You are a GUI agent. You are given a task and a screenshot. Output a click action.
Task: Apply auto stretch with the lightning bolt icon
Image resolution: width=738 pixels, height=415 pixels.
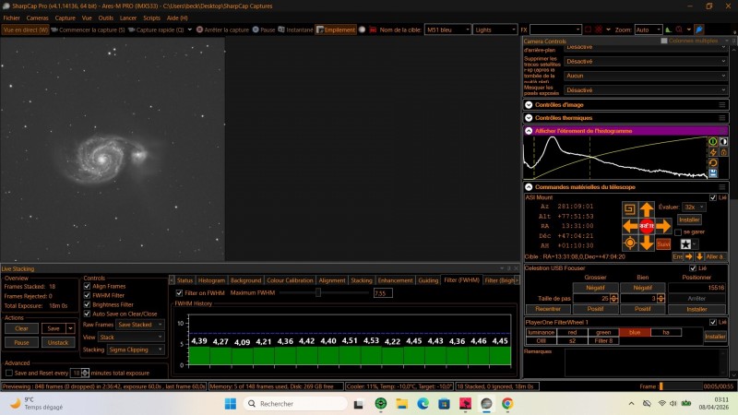[713, 152]
